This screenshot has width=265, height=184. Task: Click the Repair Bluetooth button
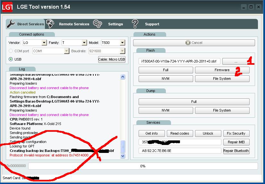[236, 151]
